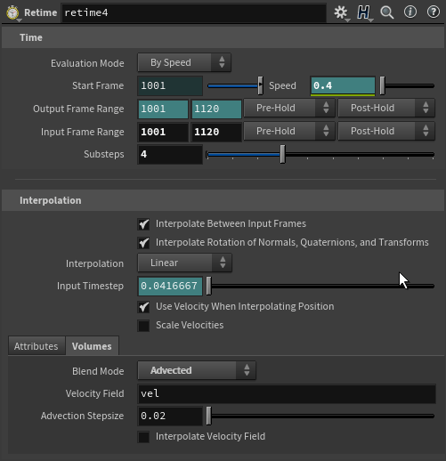
Task: Open the node info icon
Action: [x=410, y=12]
